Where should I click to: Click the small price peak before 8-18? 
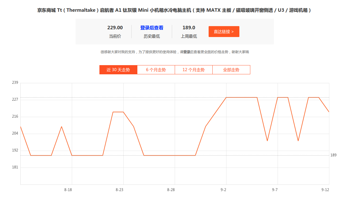coord(61,127)
